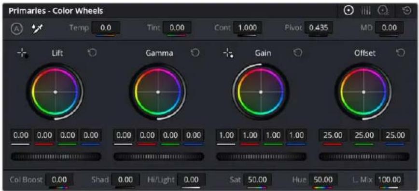Select the Col Boost value field

[59, 179]
